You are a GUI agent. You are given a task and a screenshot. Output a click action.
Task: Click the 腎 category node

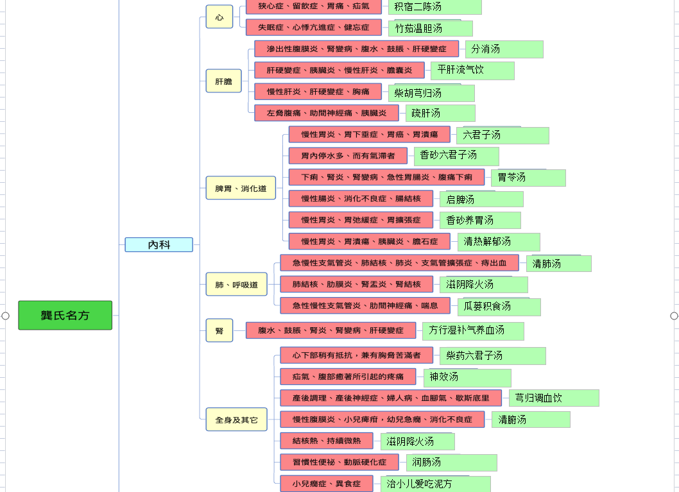219,330
